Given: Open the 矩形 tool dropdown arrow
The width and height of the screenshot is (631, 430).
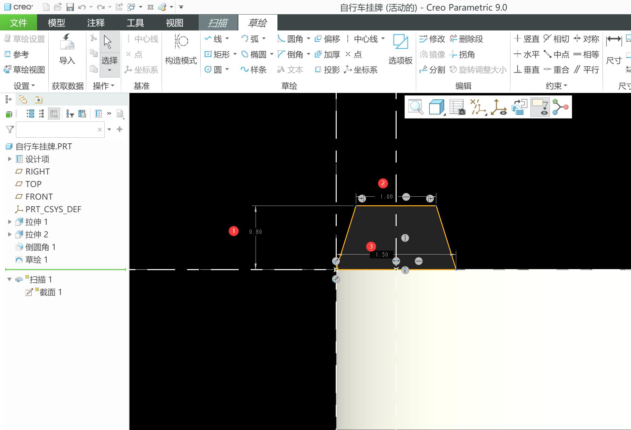Looking at the screenshot, I should pos(235,54).
